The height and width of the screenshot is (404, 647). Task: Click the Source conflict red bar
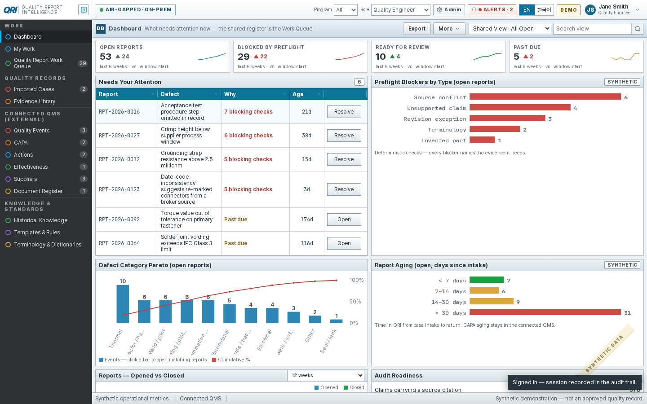pos(545,97)
